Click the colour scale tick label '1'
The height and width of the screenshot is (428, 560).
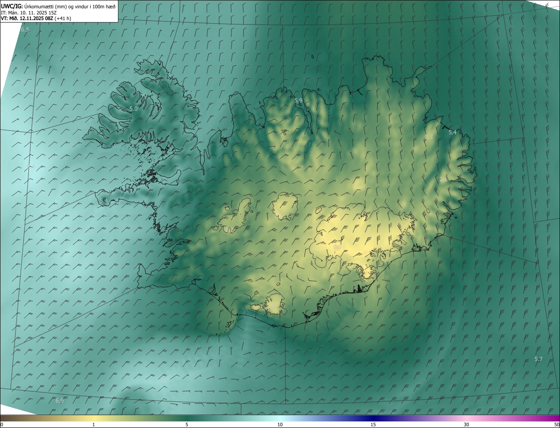(x=94, y=424)
